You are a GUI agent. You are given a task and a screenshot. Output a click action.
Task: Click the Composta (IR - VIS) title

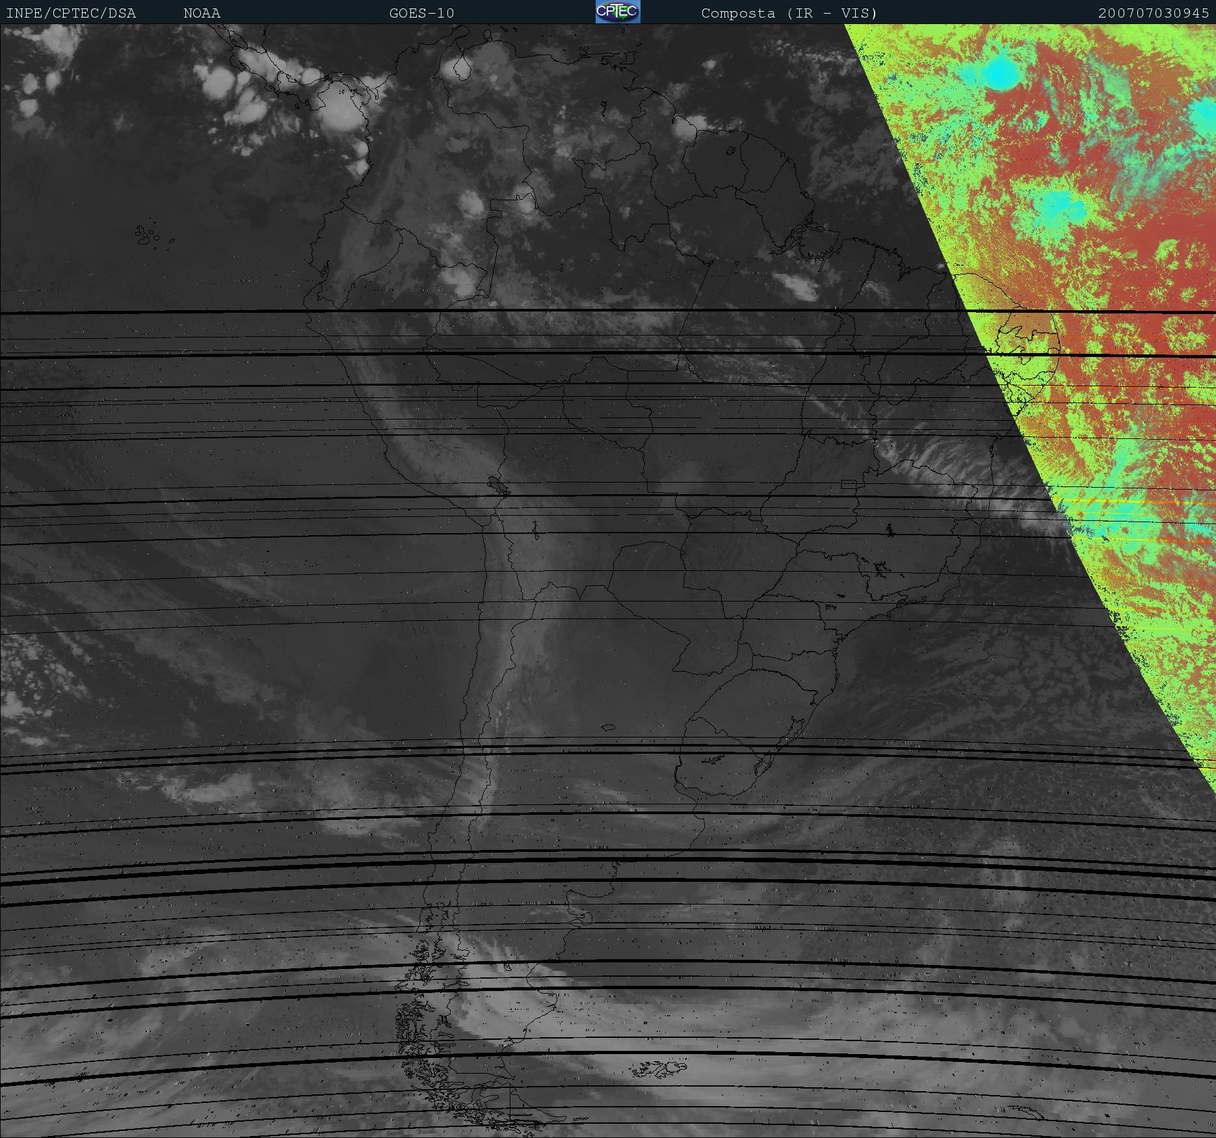(x=789, y=13)
